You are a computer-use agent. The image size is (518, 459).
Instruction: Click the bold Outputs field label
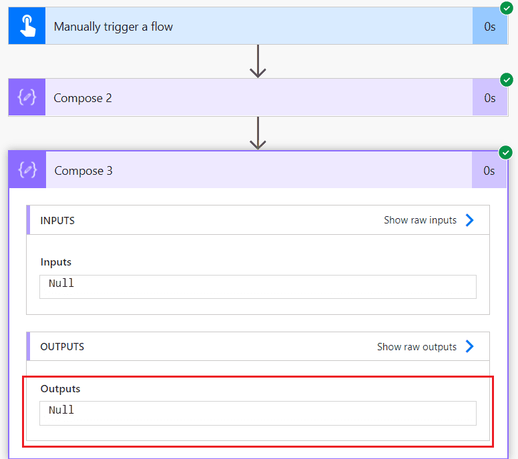(x=60, y=389)
